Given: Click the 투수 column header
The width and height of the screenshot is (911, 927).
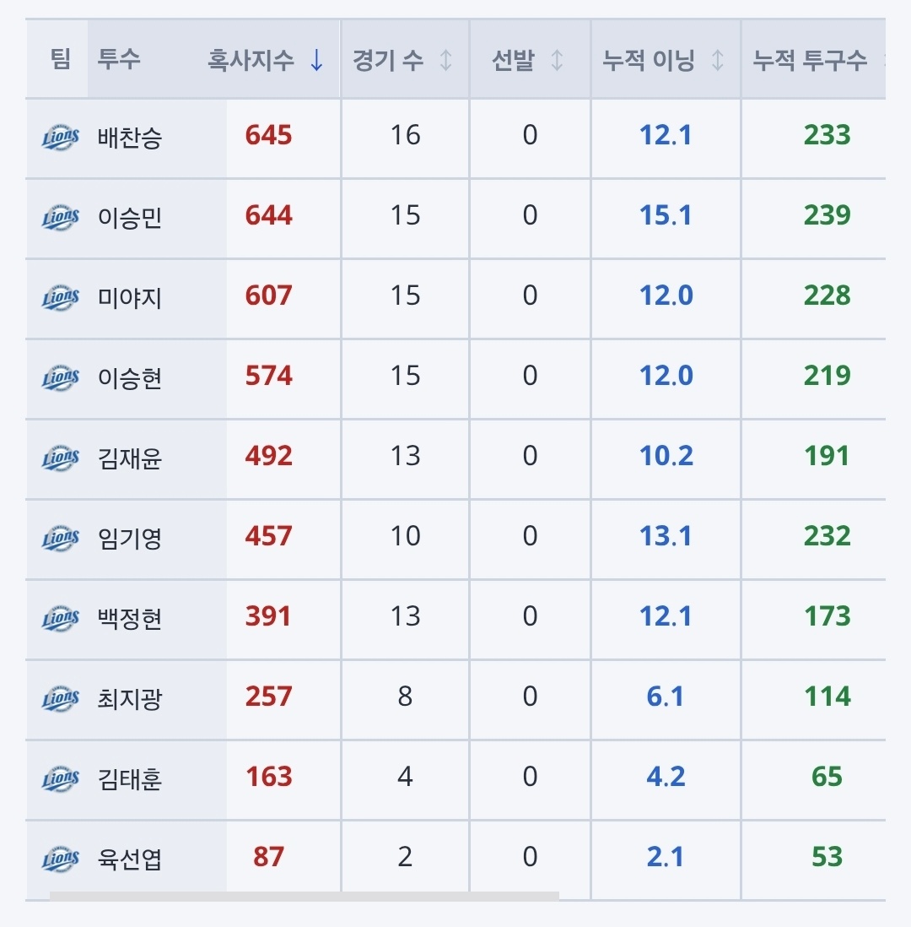Looking at the screenshot, I should coord(119,59).
